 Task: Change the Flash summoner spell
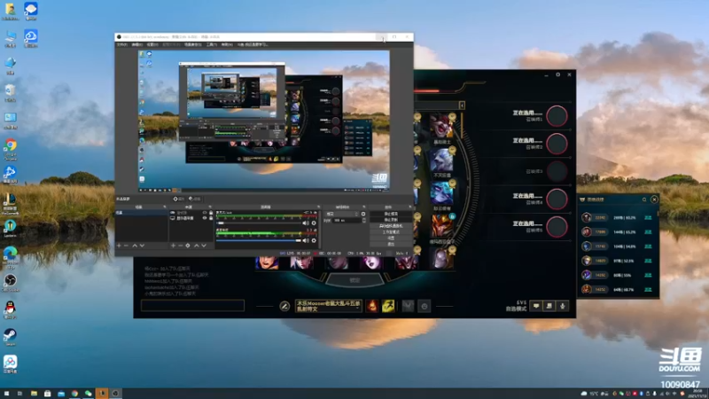[388, 306]
